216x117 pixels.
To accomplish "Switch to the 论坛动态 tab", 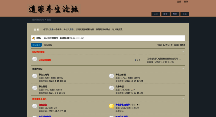I will point(48,45).
